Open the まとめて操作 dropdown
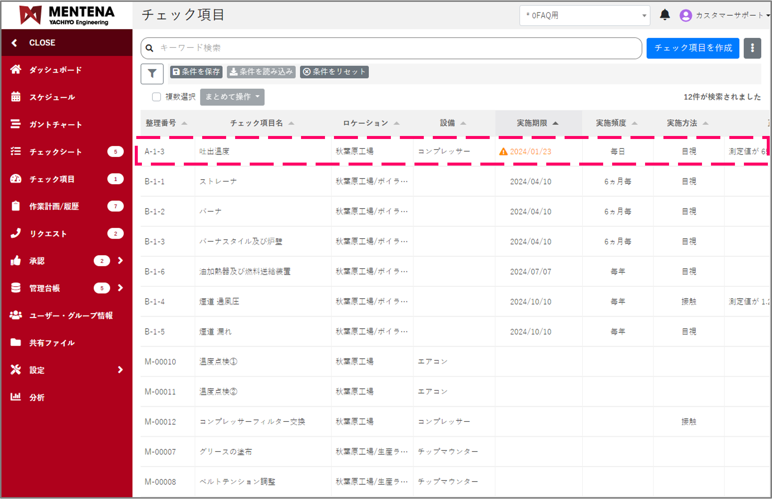 coord(232,97)
